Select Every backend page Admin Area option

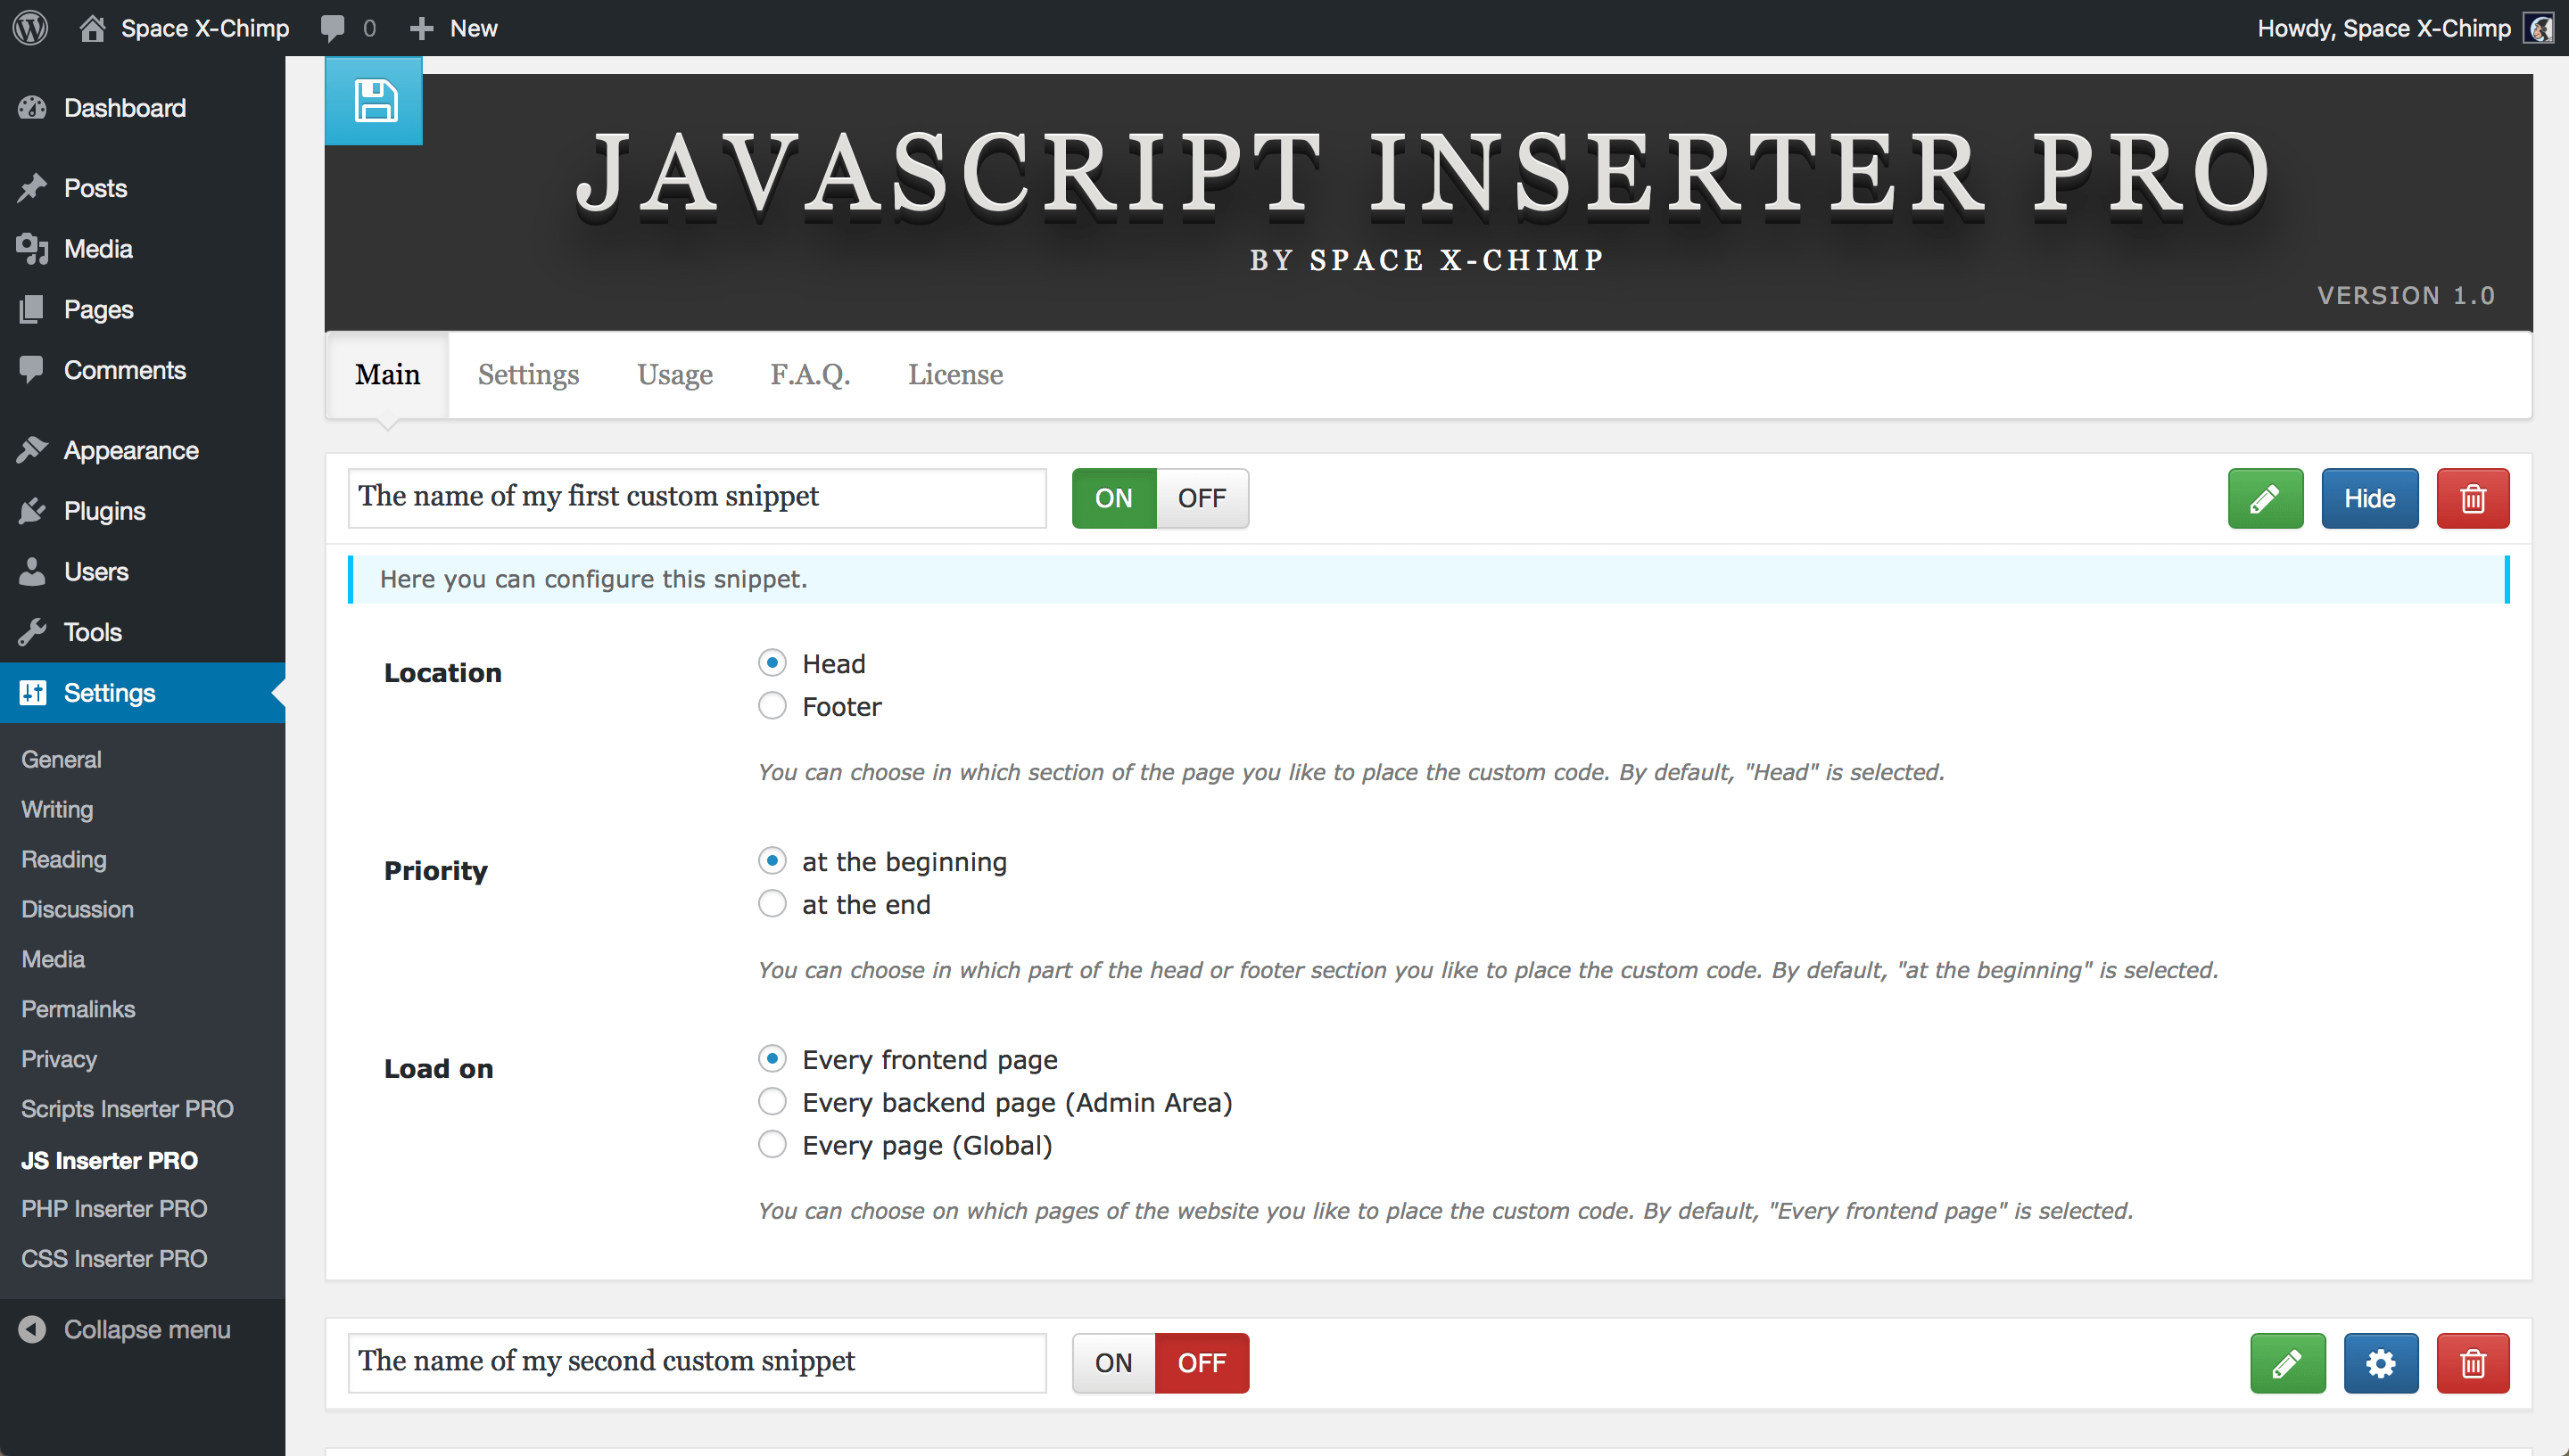pos(771,1102)
